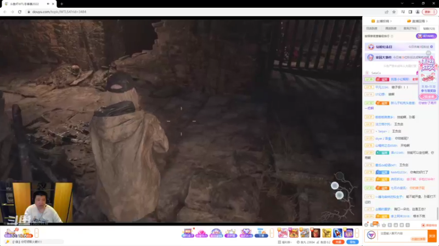Open the 钻粉纪念日 banner
439x246 pixels.
click(401, 47)
